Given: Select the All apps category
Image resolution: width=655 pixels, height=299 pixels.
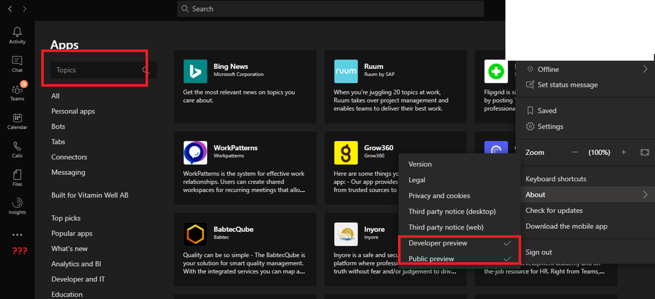Looking at the screenshot, I should 56,96.
